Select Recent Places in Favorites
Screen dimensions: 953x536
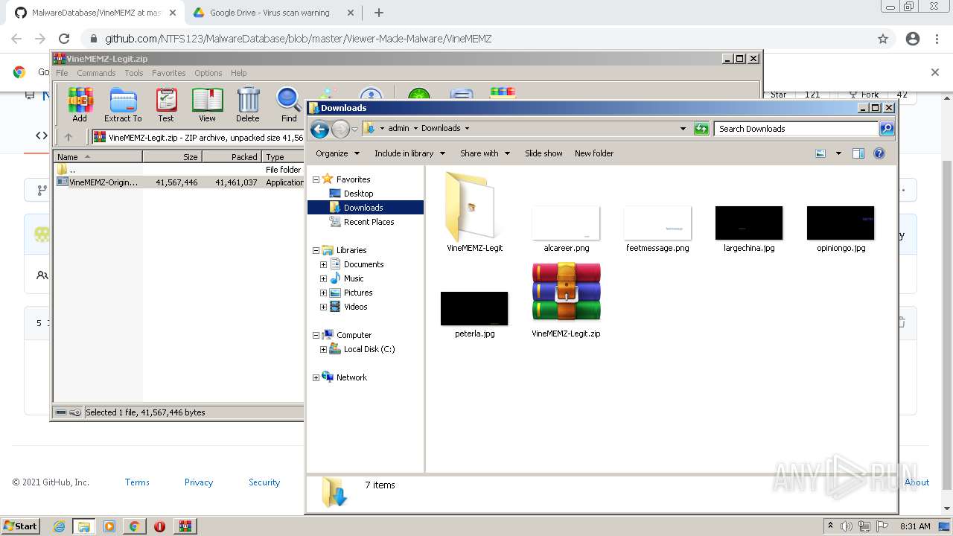pyautogui.click(x=369, y=222)
